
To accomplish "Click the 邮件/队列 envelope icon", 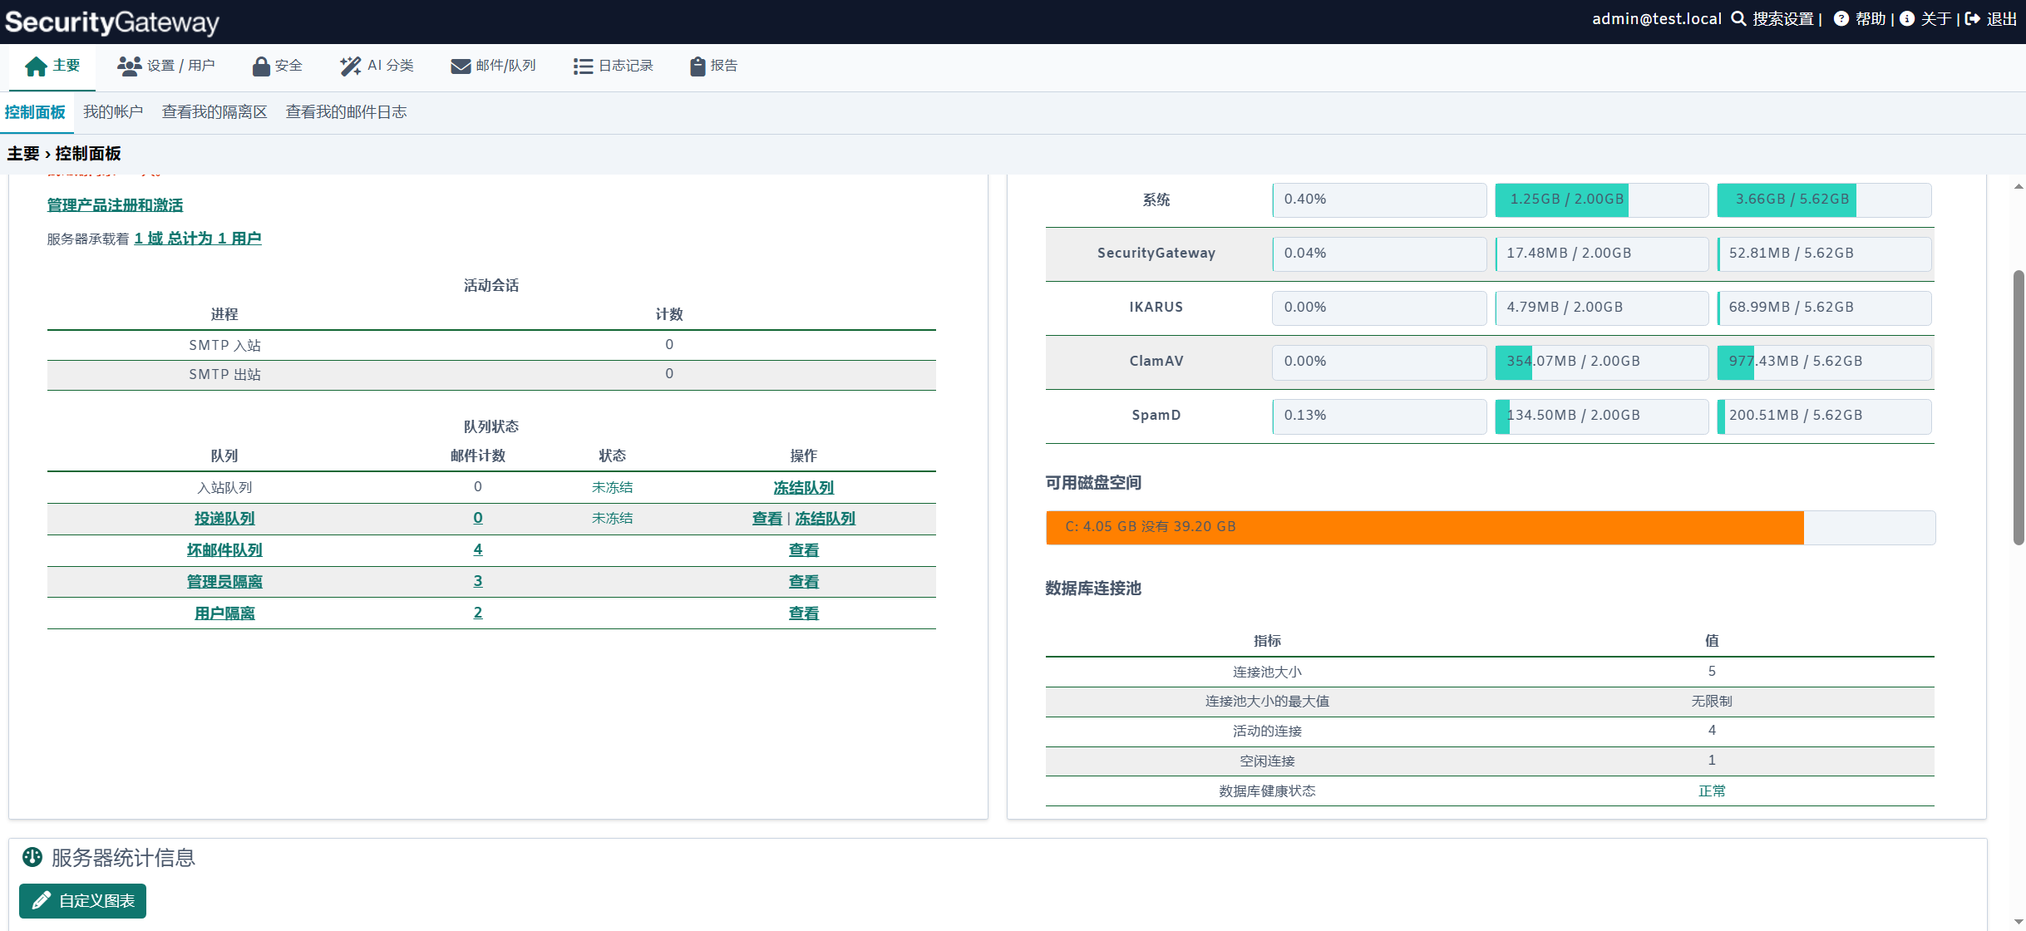I will click(461, 66).
